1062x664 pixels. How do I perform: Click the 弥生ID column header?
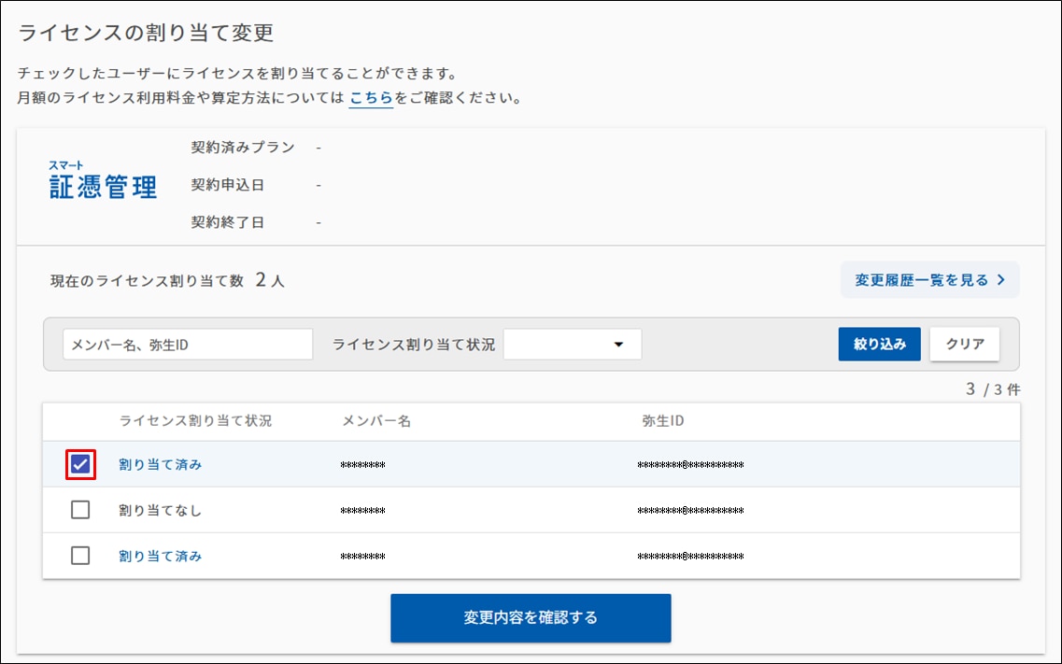click(x=663, y=421)
